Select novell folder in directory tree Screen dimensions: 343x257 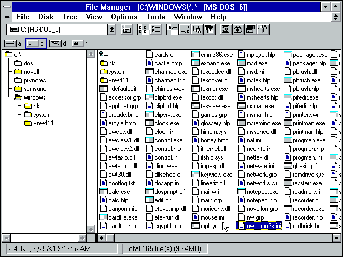coord(27,72)
